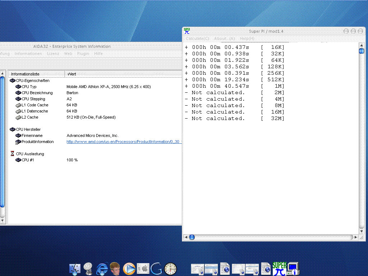Click the 1M result line '40.547s'
This screenshot has height=276, width=368.
[x=234, y=86]
